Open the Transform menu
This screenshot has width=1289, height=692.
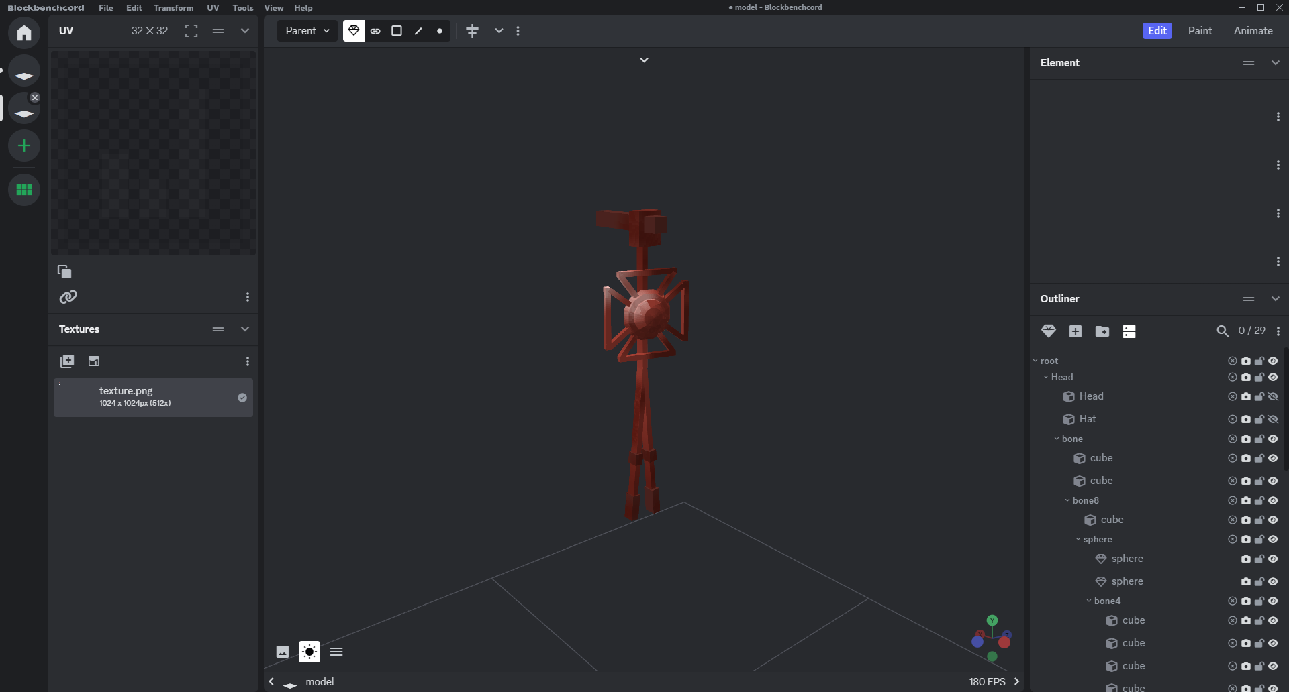173,7
